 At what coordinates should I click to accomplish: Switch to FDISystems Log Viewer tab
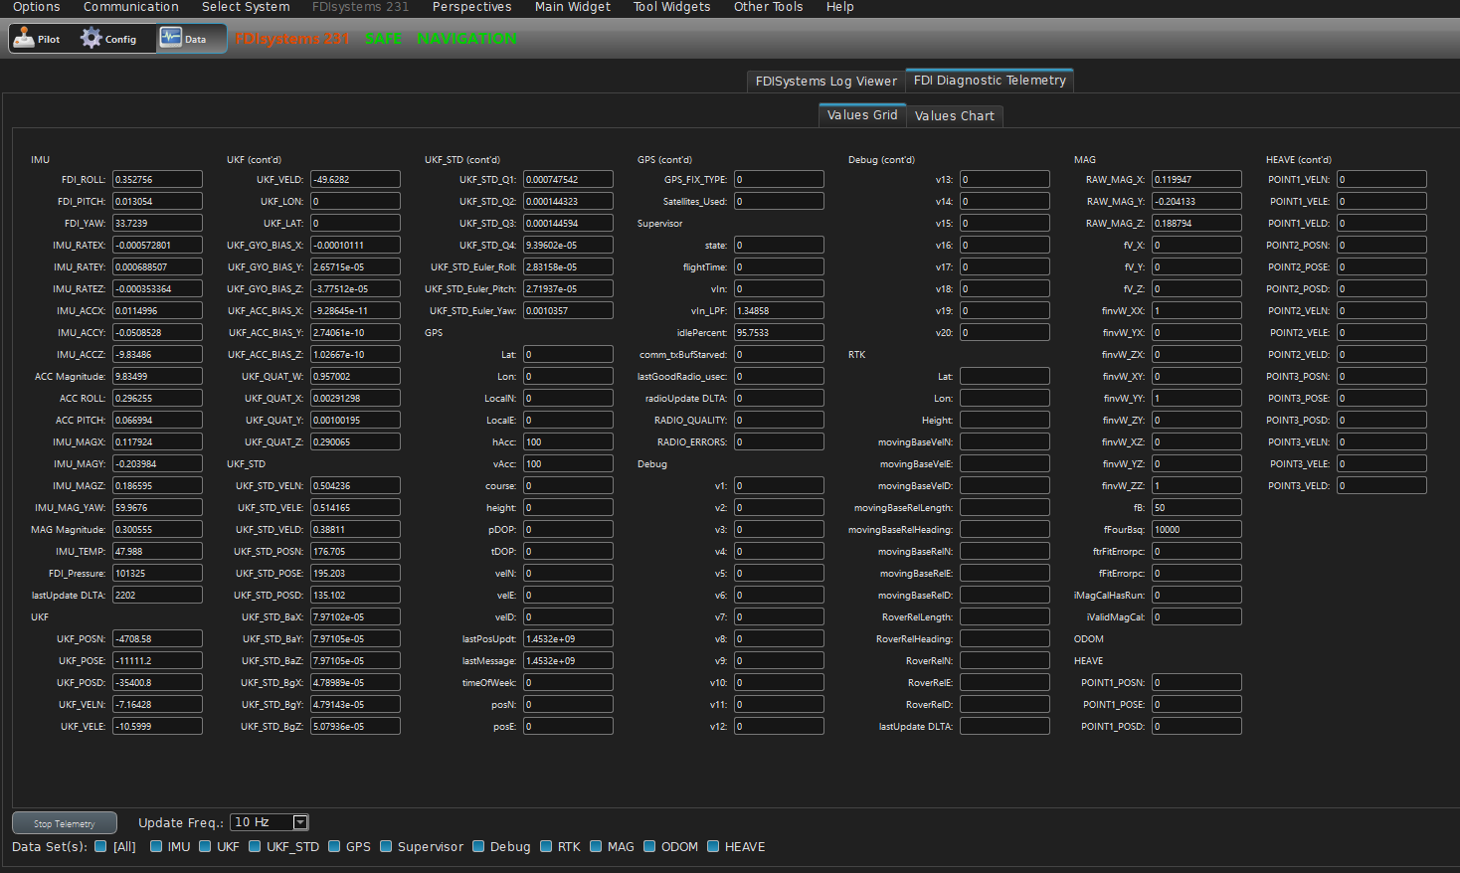click(825, 82)
